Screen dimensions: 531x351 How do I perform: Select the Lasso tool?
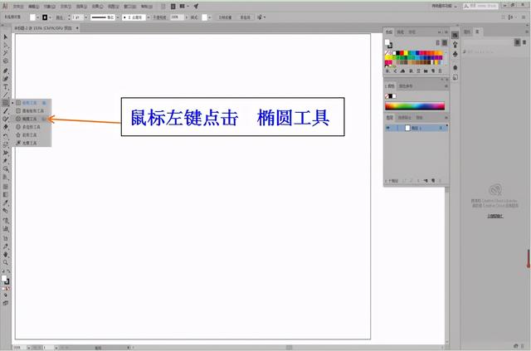[x=6, y=61]
